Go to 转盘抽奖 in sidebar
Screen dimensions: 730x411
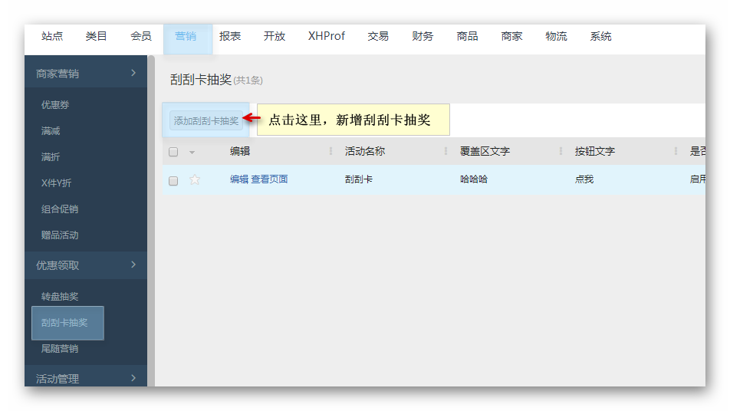(x=60, y=297)
